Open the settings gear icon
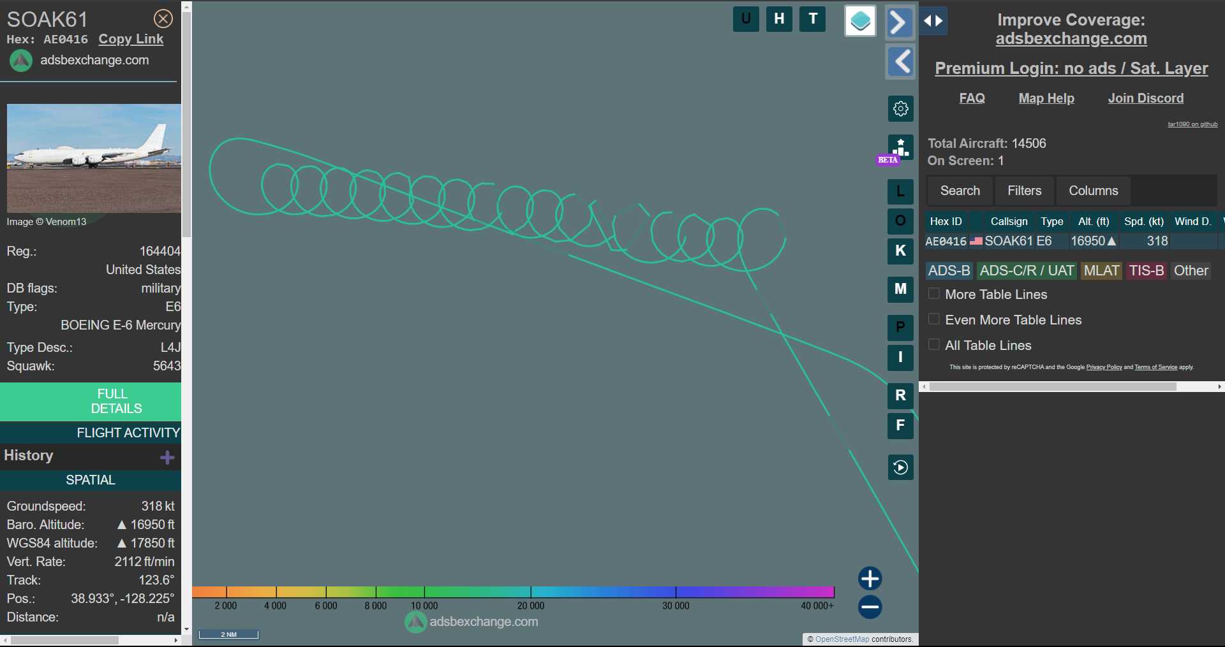 click(900, 108)
